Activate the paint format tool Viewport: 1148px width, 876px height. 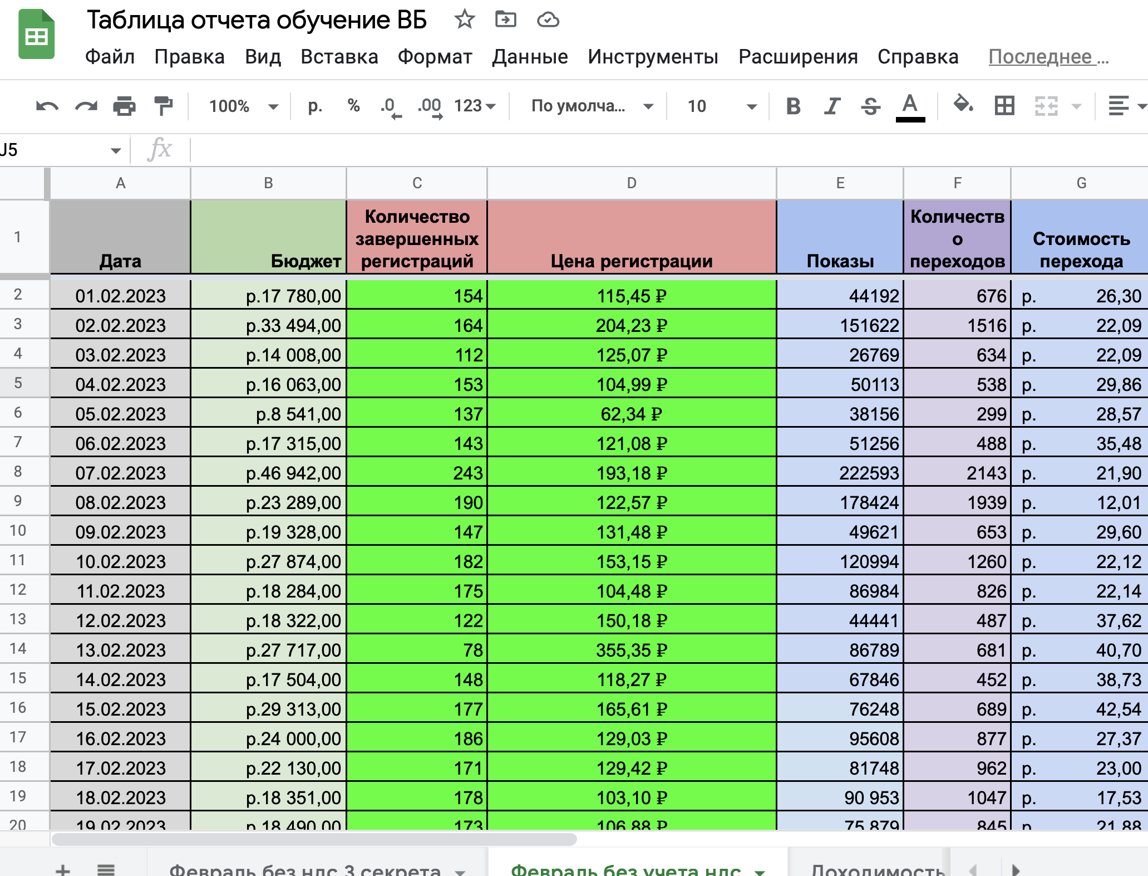click(163, 106)
